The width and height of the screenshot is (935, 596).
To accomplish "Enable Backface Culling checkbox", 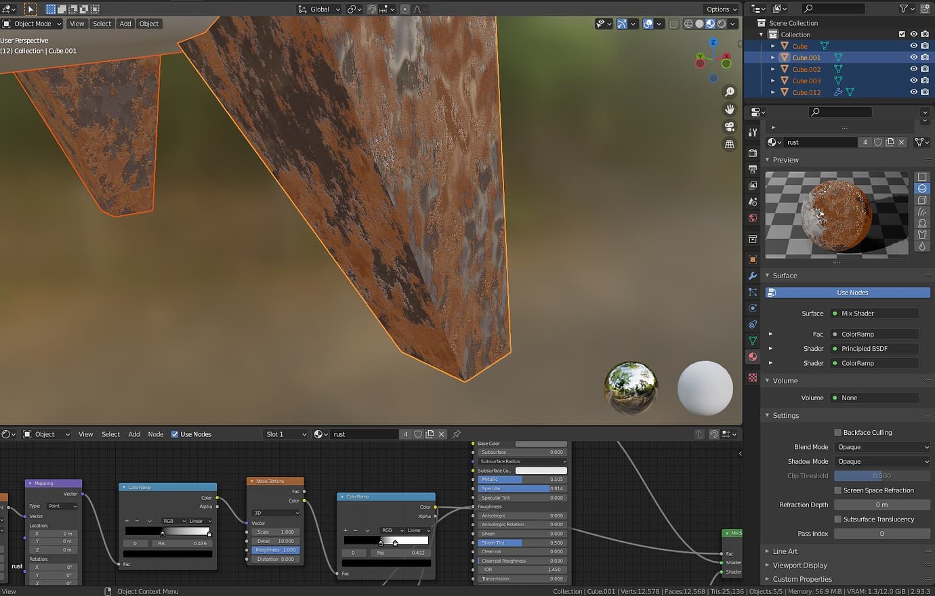I will pos(837,432).
